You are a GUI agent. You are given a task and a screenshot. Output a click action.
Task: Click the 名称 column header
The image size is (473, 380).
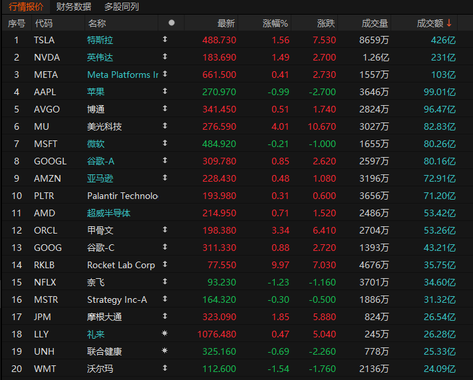click(97, 23)
